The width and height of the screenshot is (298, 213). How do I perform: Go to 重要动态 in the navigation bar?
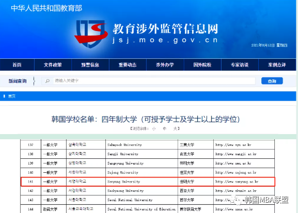[128, 65]
